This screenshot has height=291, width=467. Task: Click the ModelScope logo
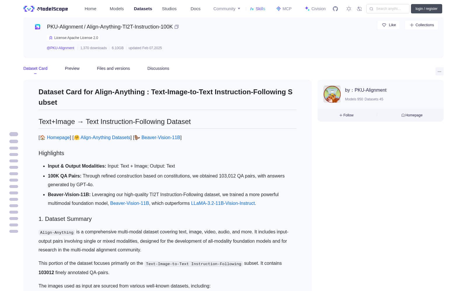click(x=46, y=9)
